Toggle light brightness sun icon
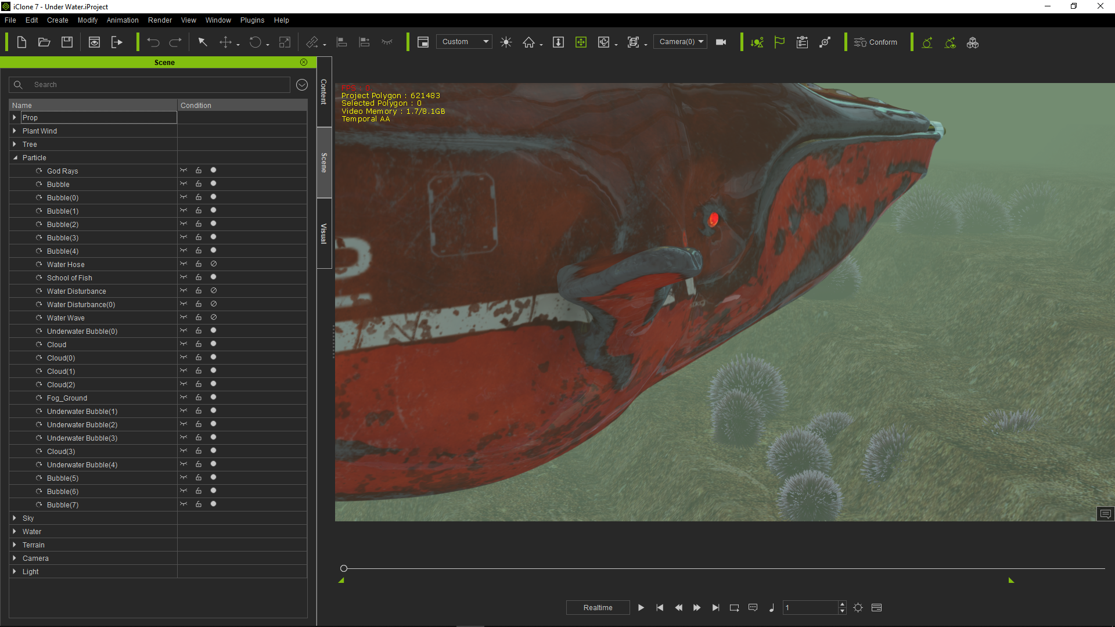The image size is (1115, 627). pyautogui.click(x=506, y=42)
